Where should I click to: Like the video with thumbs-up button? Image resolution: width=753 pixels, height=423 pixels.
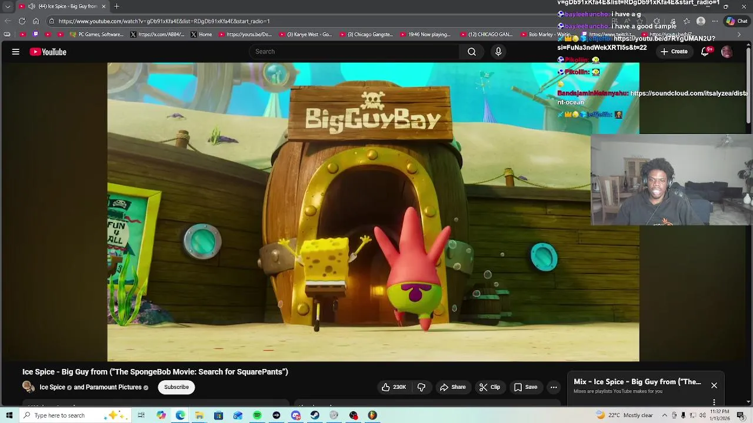[394, 387]
